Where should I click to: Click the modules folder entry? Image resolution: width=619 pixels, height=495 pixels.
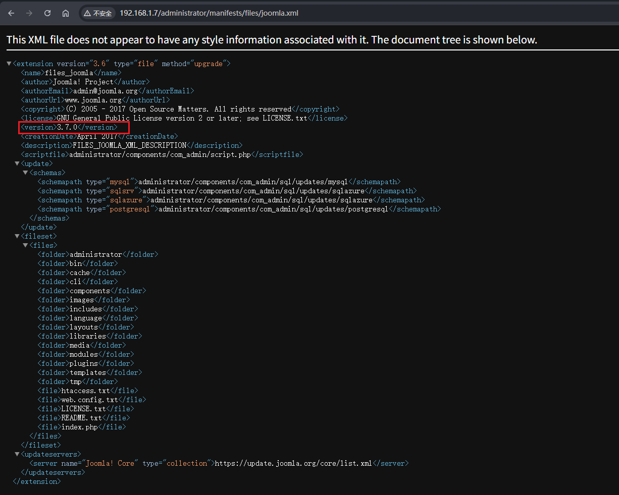pos(85,354)
